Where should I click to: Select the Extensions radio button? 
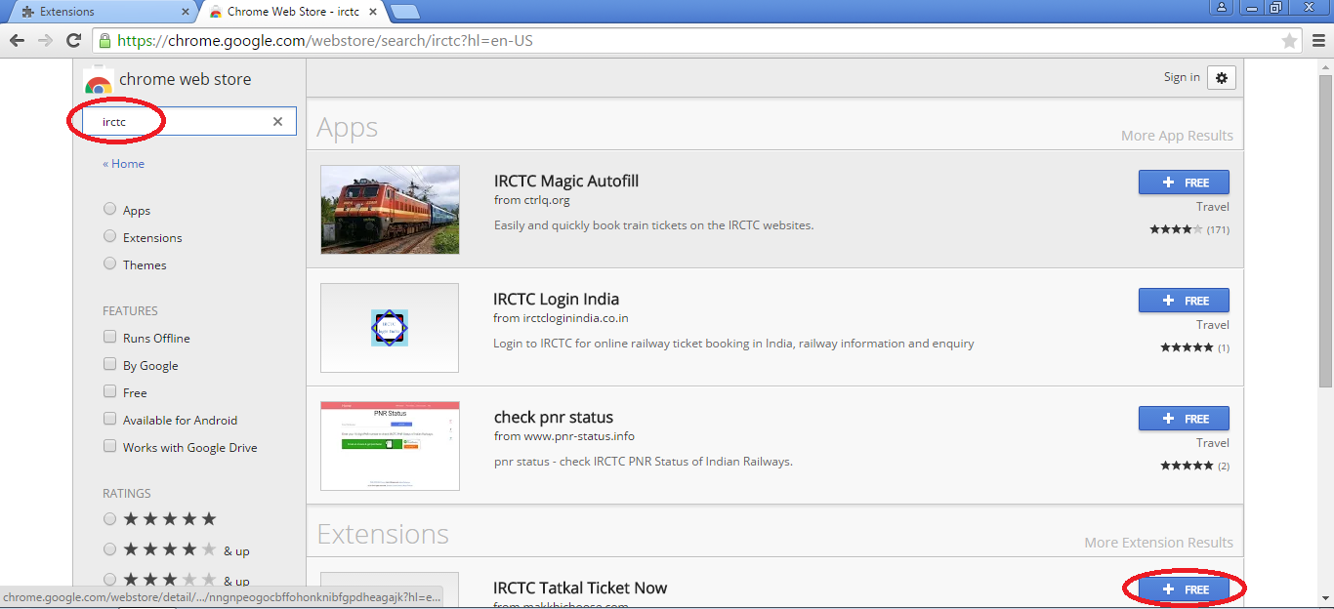click(x=109, y=236)
